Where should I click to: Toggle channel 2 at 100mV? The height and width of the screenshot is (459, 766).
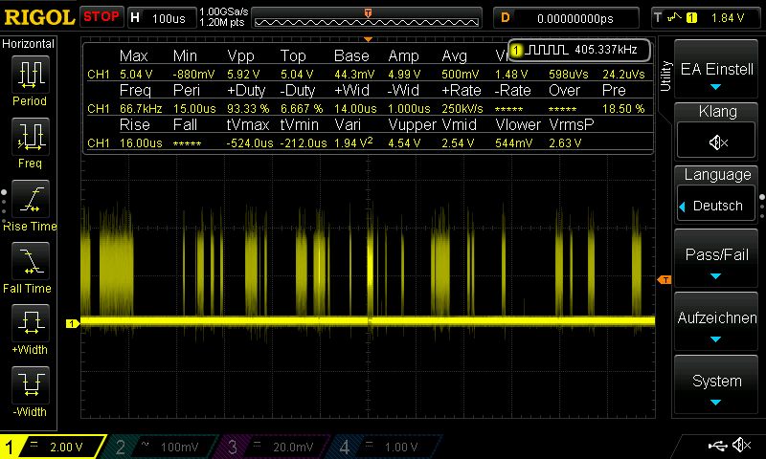point(165,447)
